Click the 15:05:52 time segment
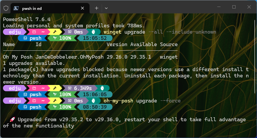 click(x=95, y=38)
